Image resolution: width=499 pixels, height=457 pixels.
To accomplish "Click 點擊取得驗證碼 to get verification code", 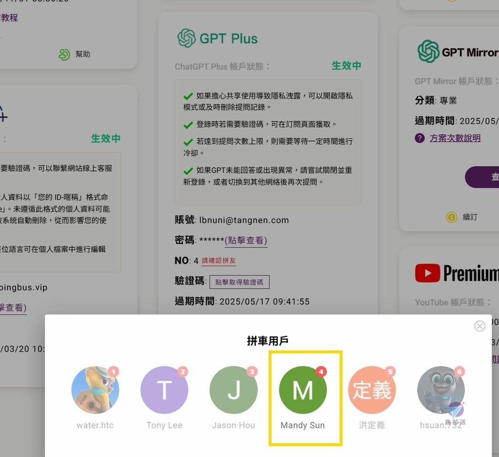I will pos(240,282).
